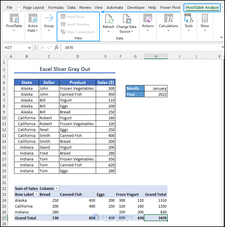The width and height of the screenshot is (225, 227).
Task: Open Row Labels filter dropdown
Action: (36, 194)
